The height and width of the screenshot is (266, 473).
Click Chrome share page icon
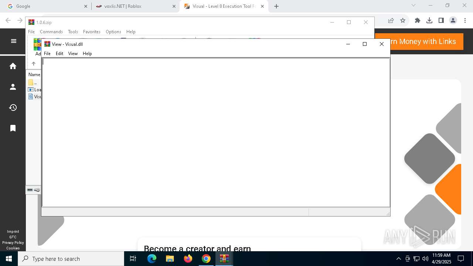[x=391, y=21]
